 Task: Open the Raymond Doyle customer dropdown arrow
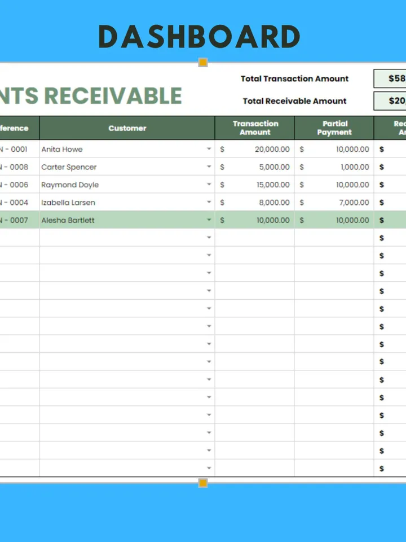point(209,184)
